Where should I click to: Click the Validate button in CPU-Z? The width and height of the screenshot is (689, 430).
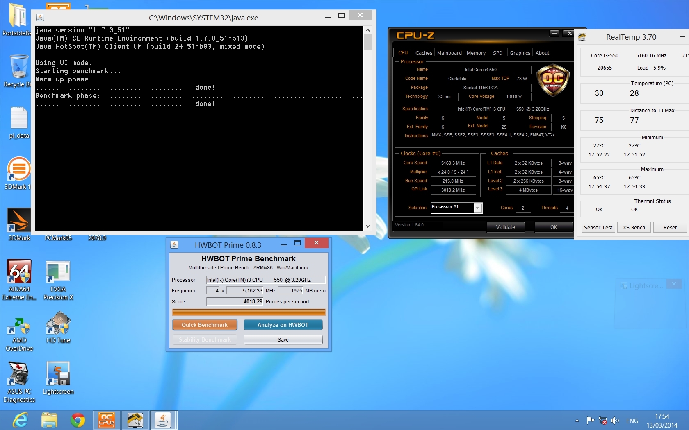(x=505, y=227)
